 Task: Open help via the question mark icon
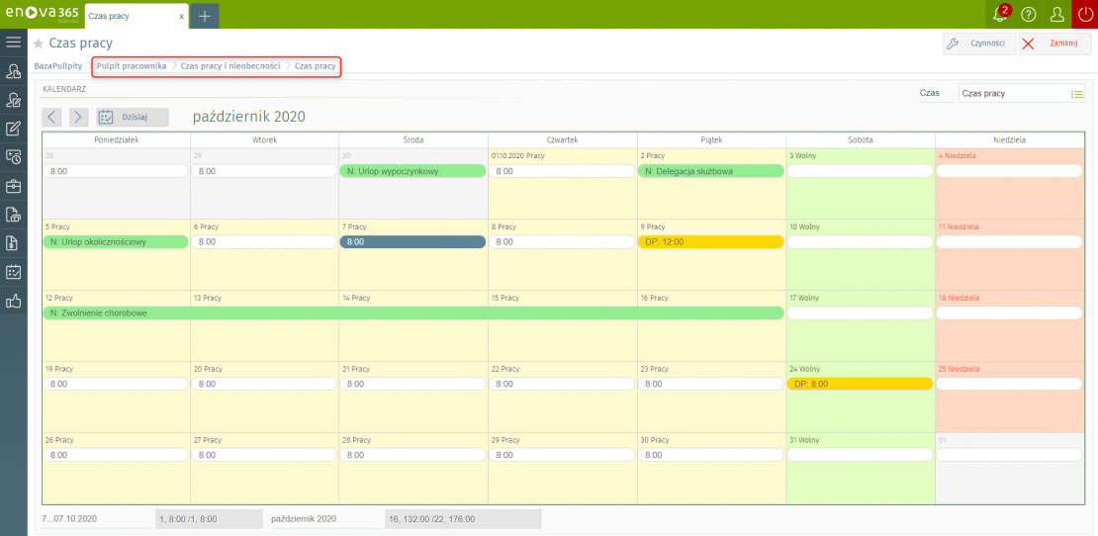[1028, 15]
